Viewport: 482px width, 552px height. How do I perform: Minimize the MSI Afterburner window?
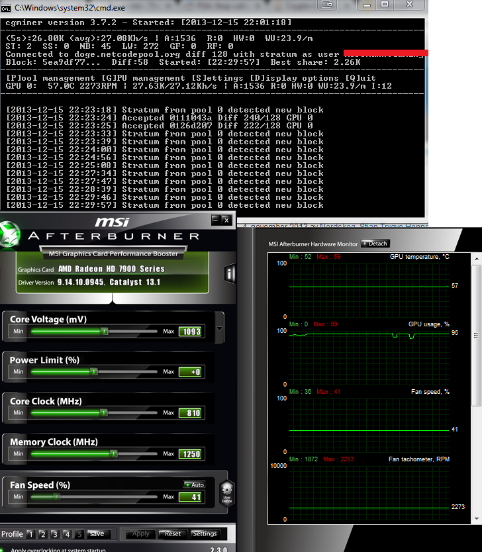click(x=216, y=220)
